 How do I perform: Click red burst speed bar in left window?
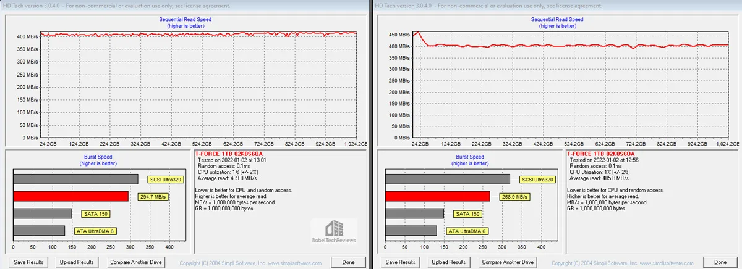(x=71, y=196)
